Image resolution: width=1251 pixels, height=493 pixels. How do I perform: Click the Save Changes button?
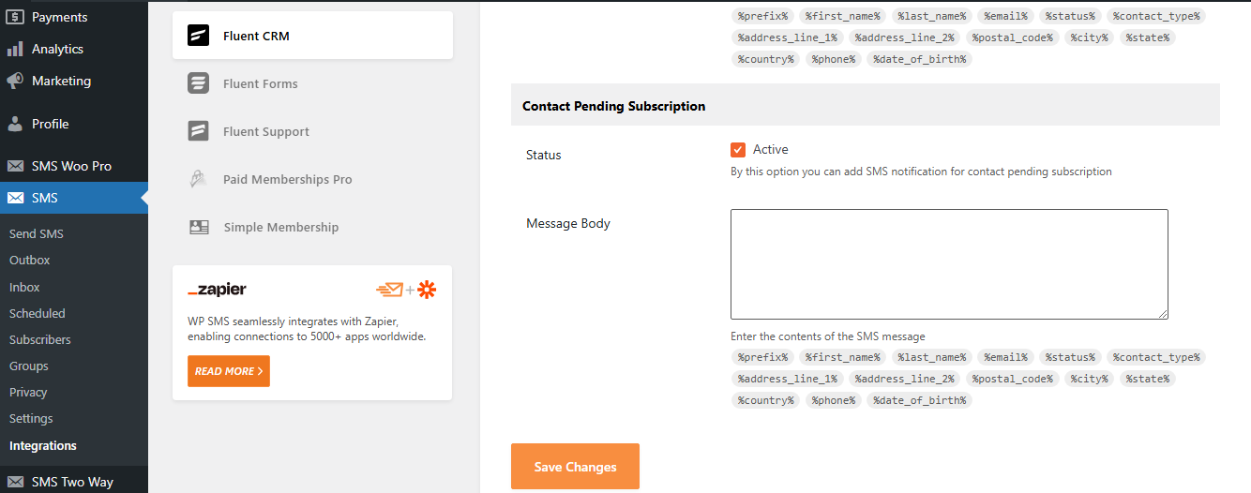(575, 467)
